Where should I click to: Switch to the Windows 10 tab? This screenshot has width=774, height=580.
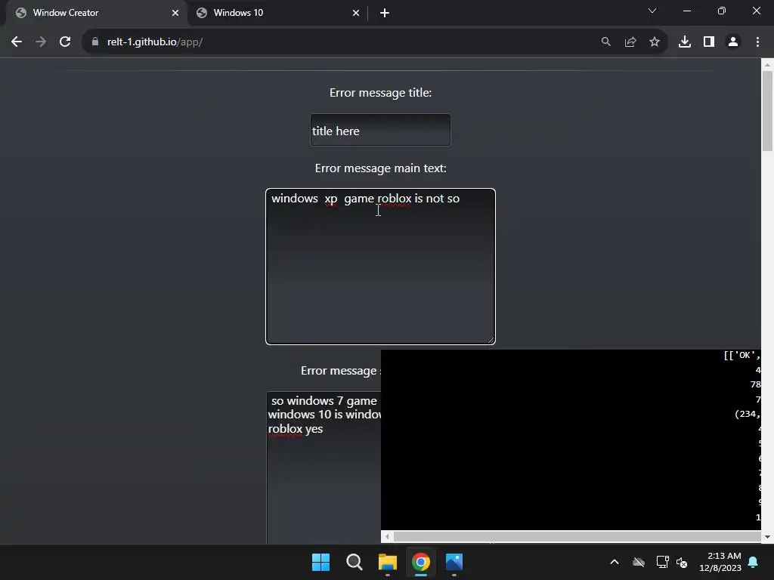pos(277,13)
